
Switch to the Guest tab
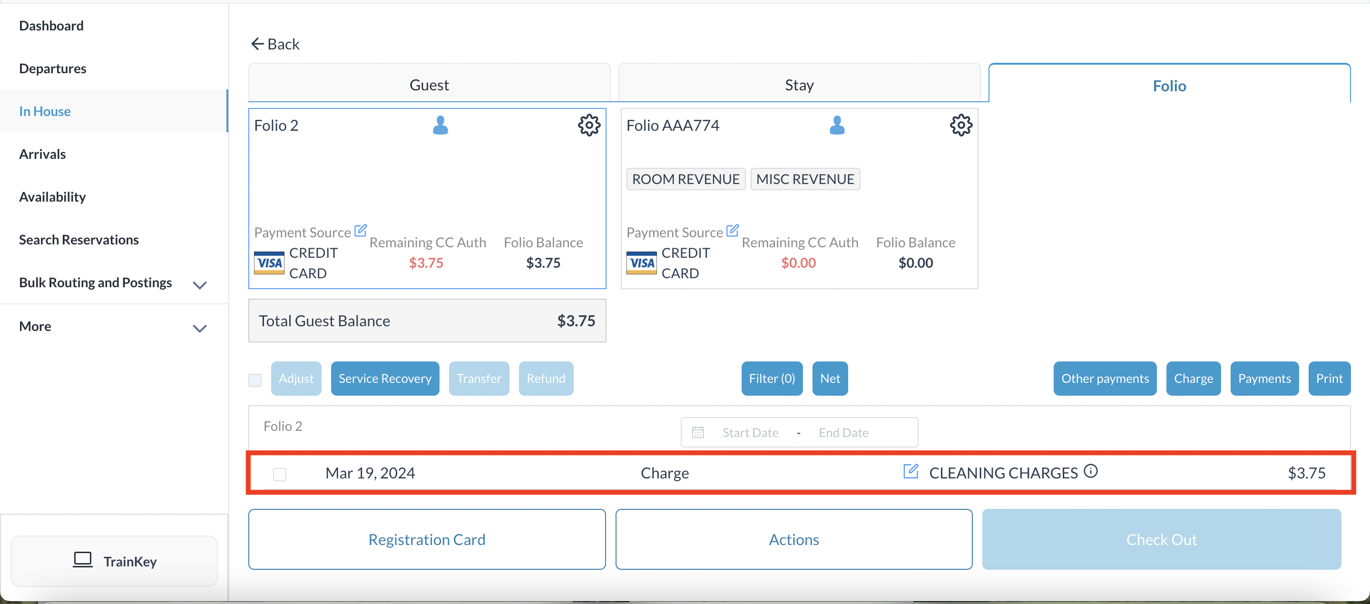(x=429, y=85)
